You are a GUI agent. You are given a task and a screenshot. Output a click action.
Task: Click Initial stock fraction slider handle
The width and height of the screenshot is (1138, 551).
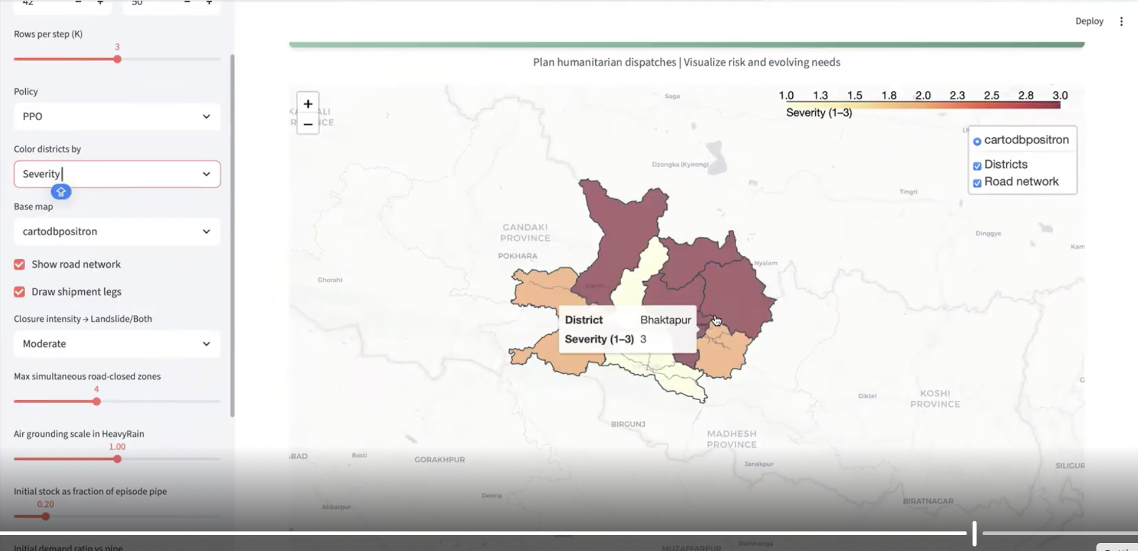click(46, 516)
